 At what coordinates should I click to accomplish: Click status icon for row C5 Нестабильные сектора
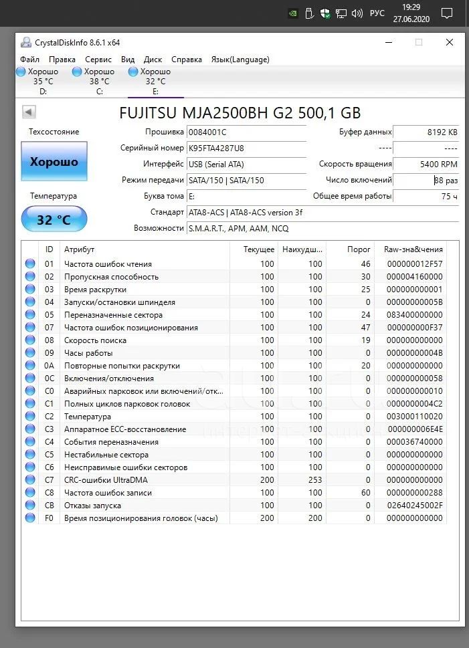[x=30, y=454]
